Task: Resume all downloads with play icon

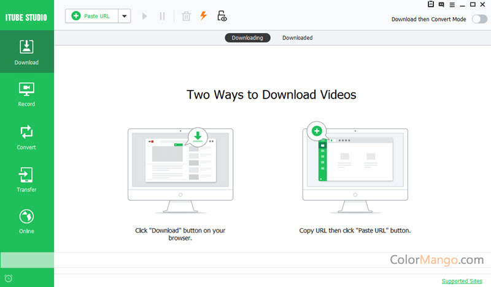Action: point(144,16)
